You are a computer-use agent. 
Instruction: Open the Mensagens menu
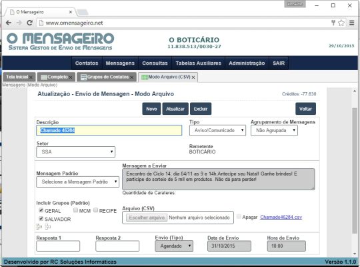120,63
